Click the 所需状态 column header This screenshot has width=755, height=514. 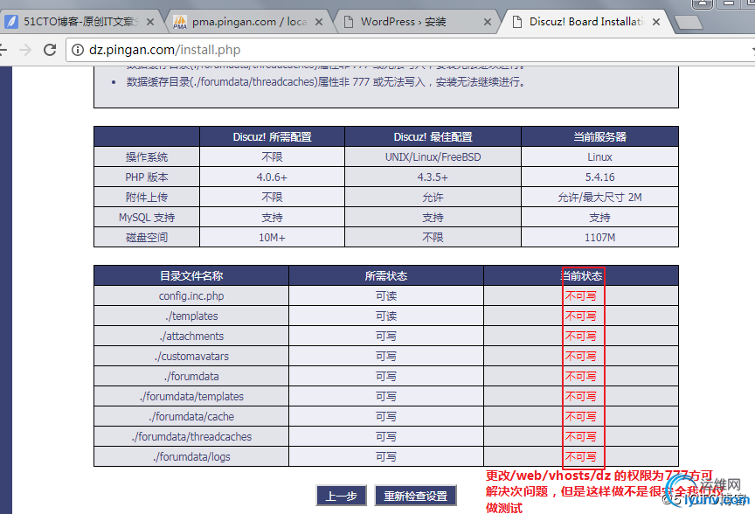coord(386,276)
